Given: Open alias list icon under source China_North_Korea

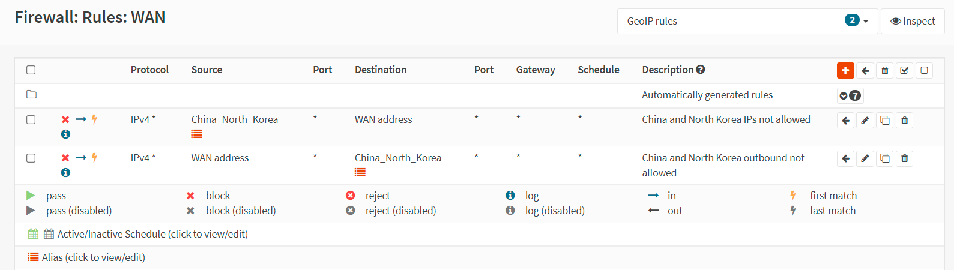Looking at the screenshot, I should pyautogui.click(x=196, y=134).
